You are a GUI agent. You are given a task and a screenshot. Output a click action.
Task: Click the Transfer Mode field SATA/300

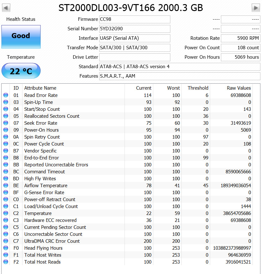pos(135,48)
